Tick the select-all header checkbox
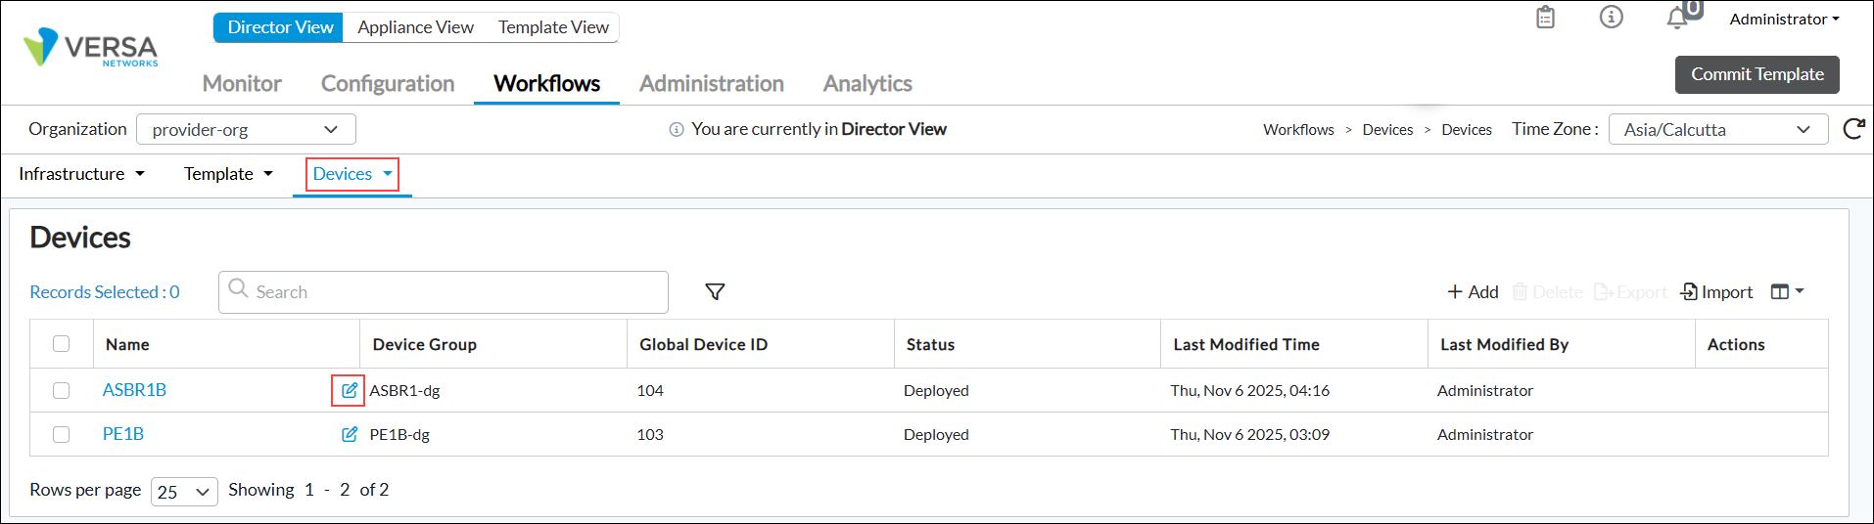The height and width of the screenshot is (524, 1874). [x=62, y=343]
